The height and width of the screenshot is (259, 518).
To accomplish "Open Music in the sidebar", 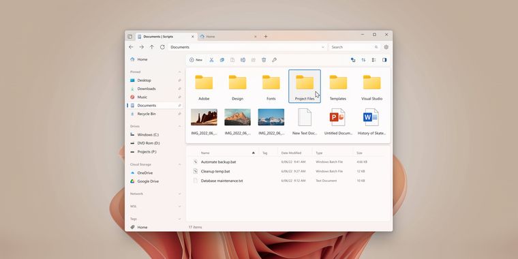I will (x=155, y=97).
